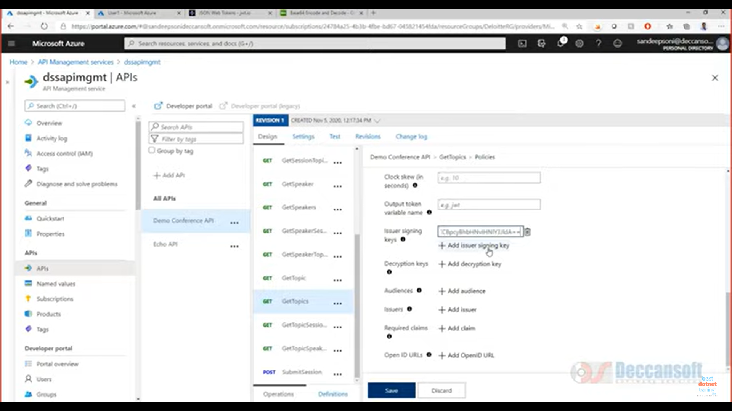Image resolution: width=732 pixels, height=411 pixels.
Task: Click the user account avatar
Action: tap(722, 43)
